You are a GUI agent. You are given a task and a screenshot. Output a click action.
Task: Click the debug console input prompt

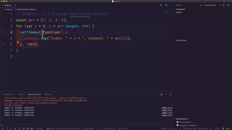click(x=87, y=126)
